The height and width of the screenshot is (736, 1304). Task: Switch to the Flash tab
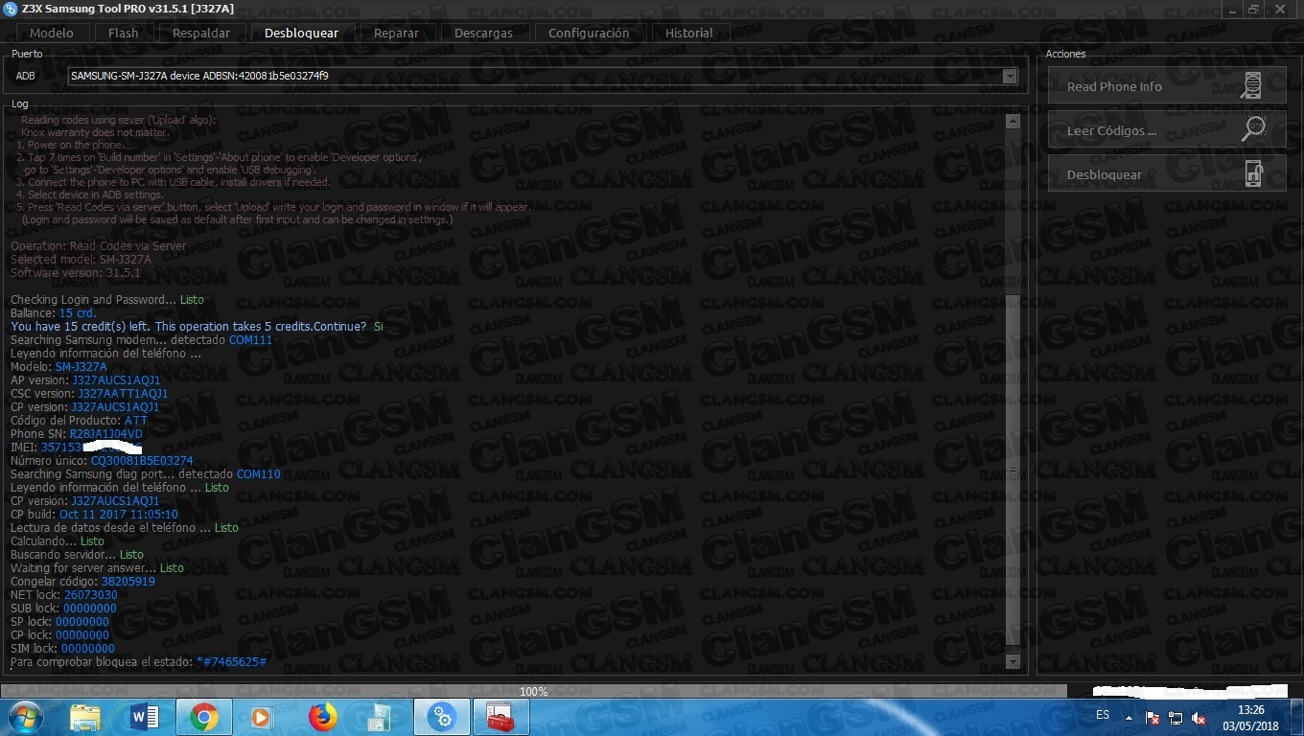pos(123,33)
